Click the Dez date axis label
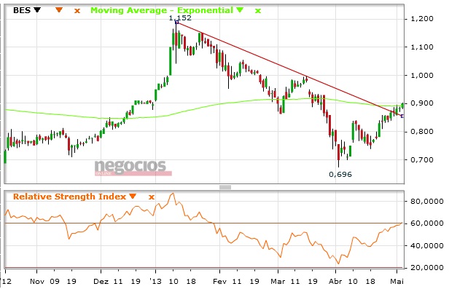Viewport: 449px width, 289px height. (x=101, y=282)
